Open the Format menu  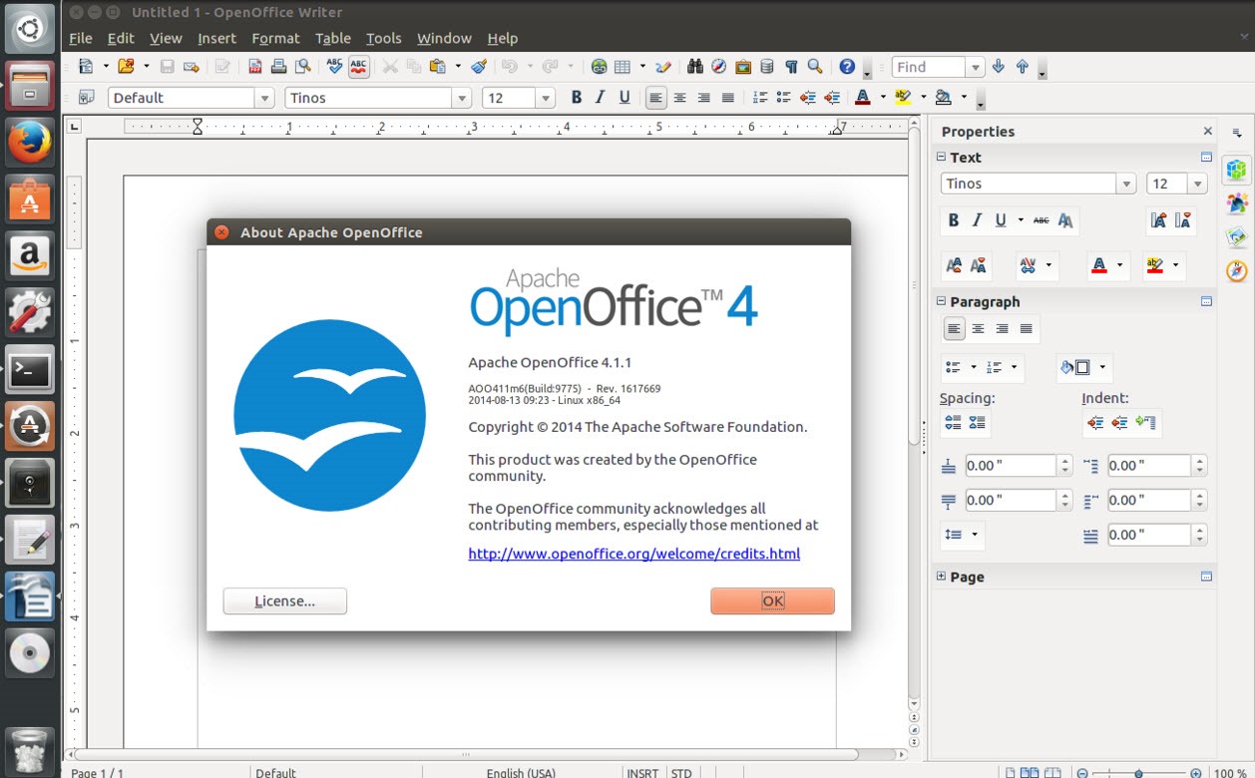click(274, 38)
